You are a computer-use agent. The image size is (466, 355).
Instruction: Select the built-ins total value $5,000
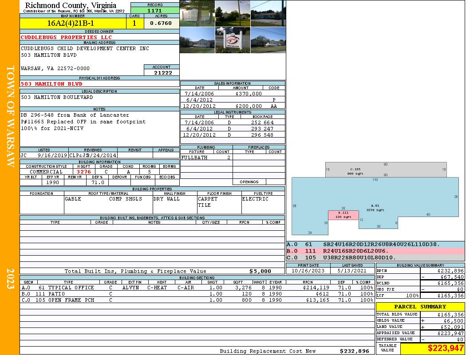(x=261, y=271)
